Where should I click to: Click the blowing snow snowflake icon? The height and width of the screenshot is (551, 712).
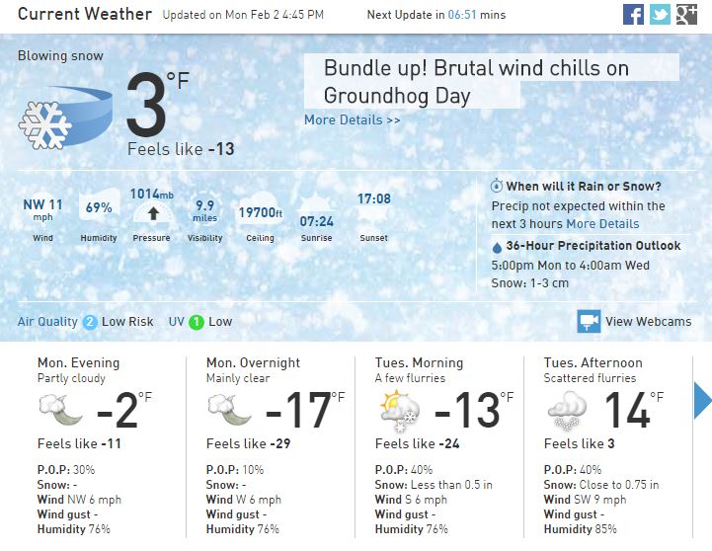44,123
